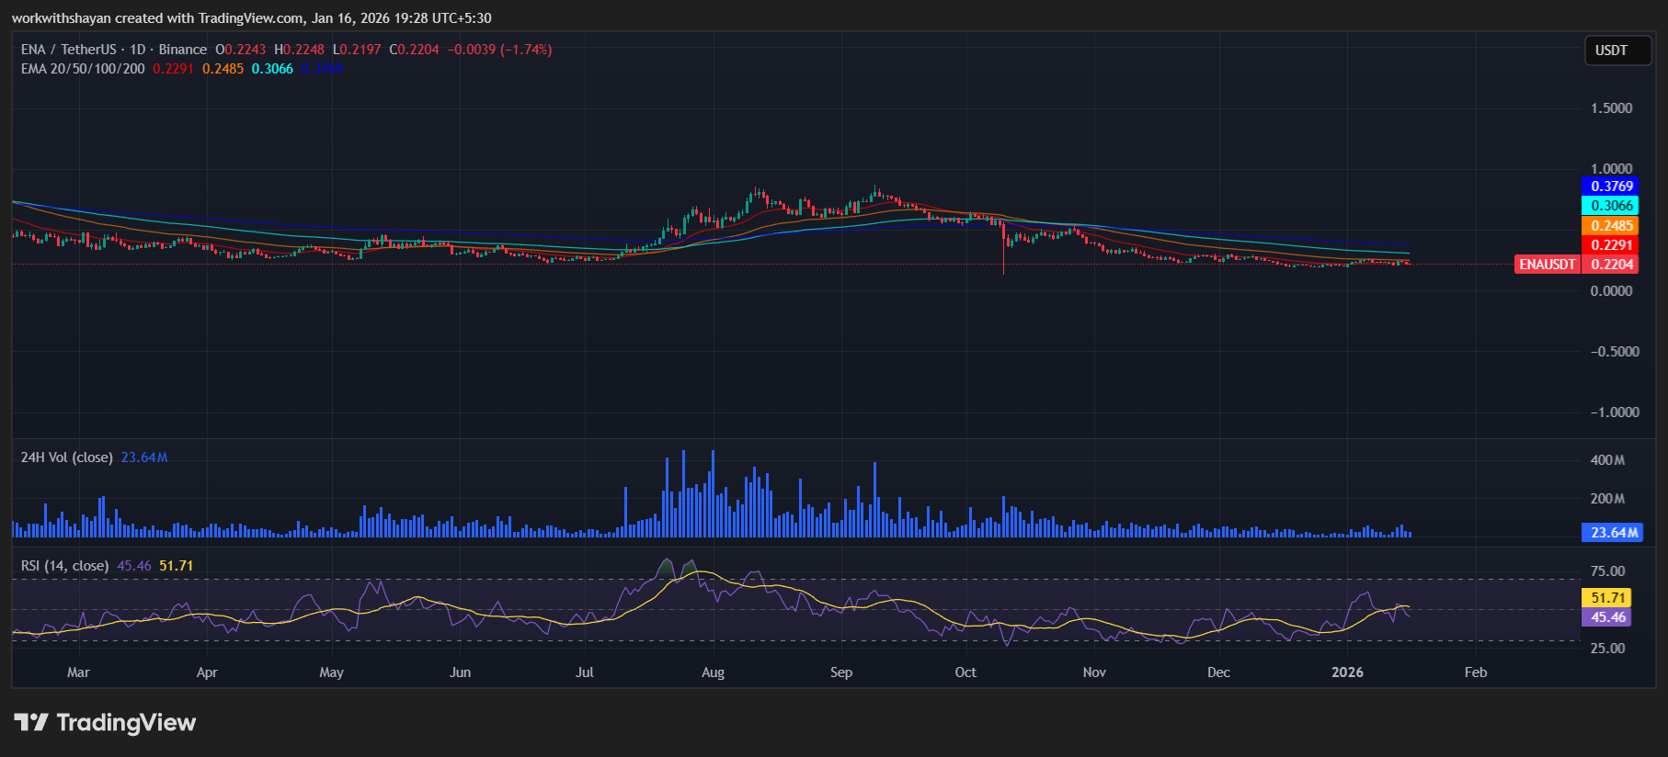Click the blue 0.3769 EMA price label
1668x757 pixels.
click(x=1611, y=186)
